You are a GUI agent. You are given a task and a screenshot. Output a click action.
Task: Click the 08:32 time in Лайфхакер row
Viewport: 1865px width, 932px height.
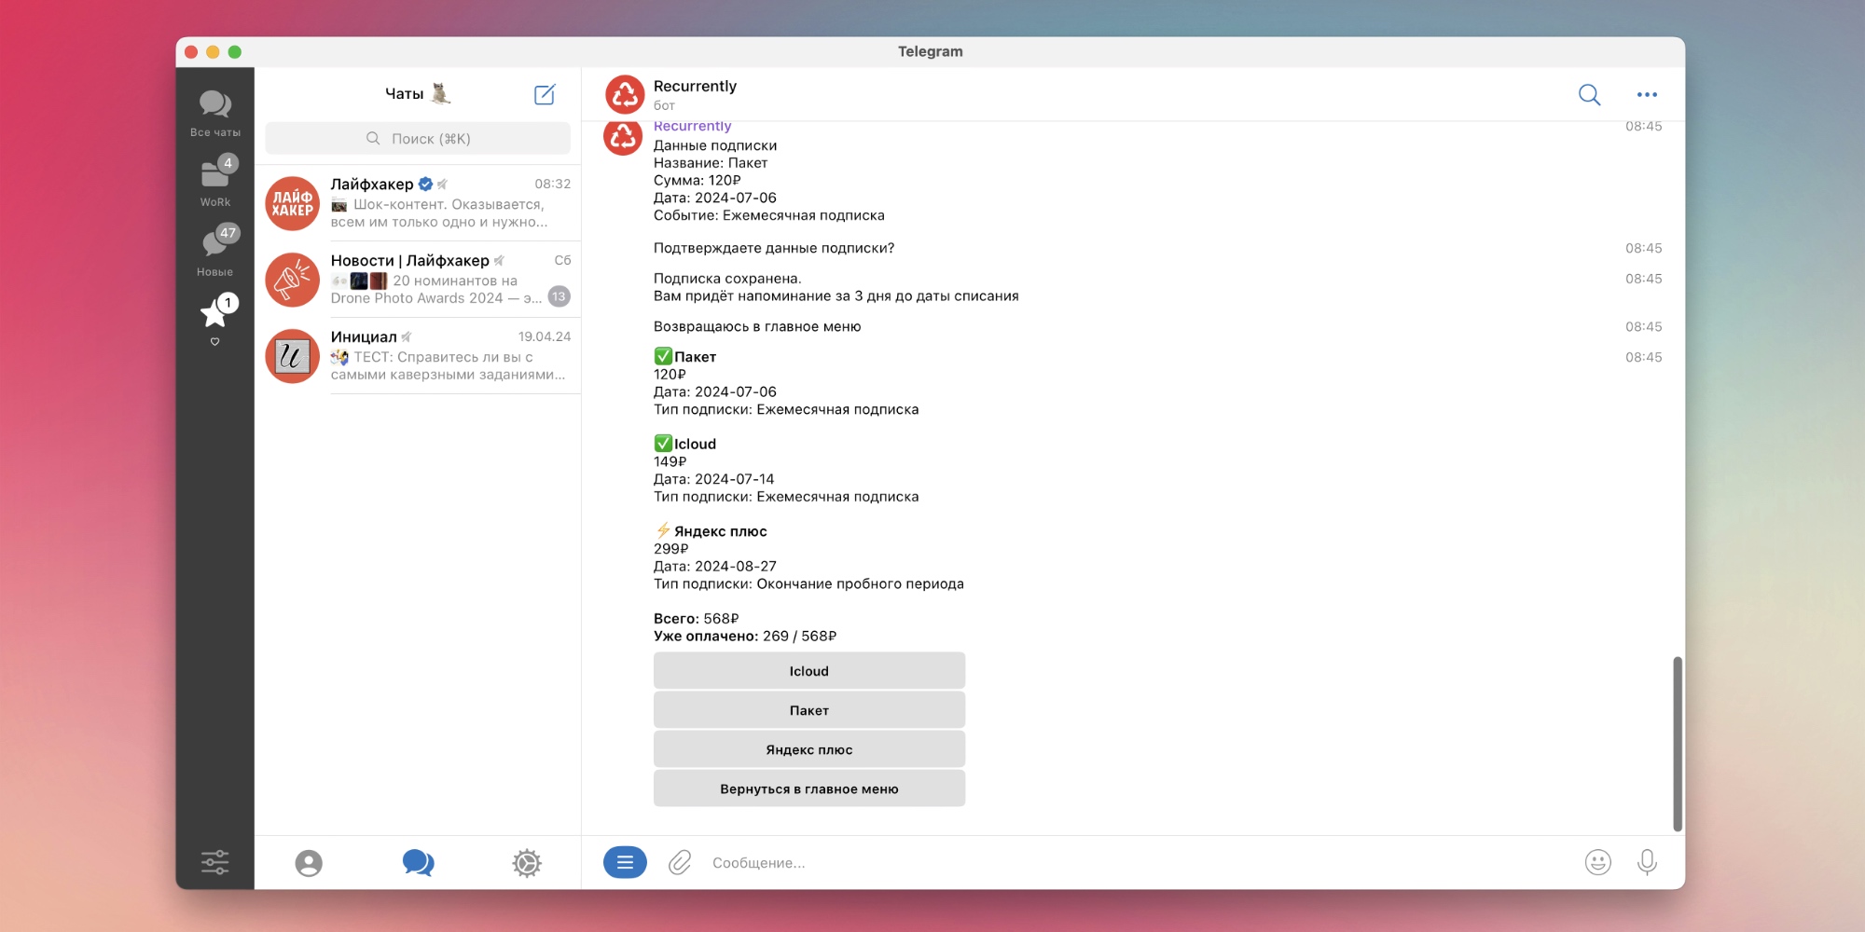(553, 184)
